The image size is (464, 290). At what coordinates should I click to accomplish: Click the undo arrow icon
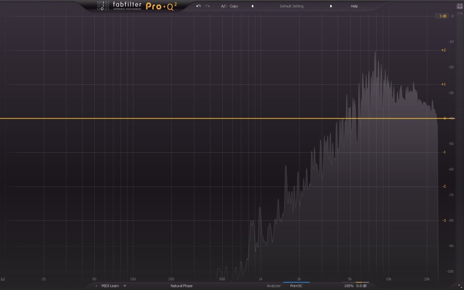coord(198,6)
